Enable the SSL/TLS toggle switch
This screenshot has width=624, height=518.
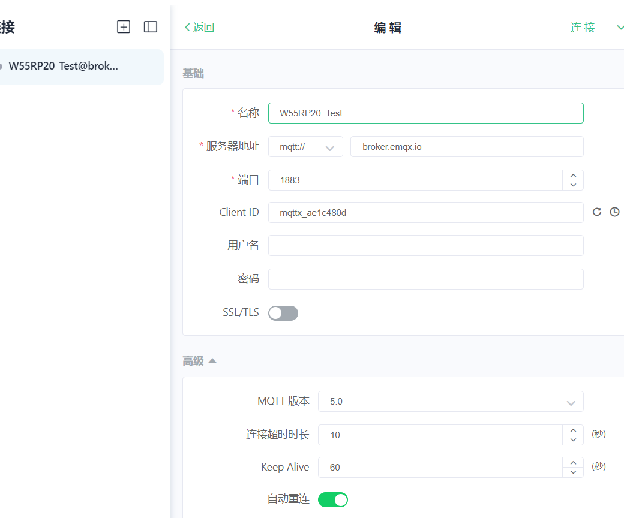tap(283, 313)
